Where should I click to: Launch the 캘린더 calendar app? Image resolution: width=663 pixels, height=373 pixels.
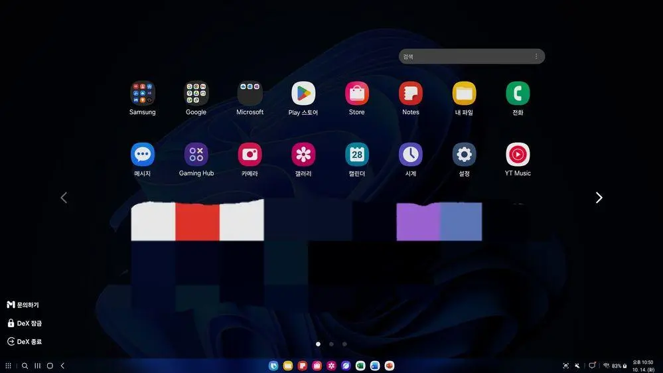point(357,155)
